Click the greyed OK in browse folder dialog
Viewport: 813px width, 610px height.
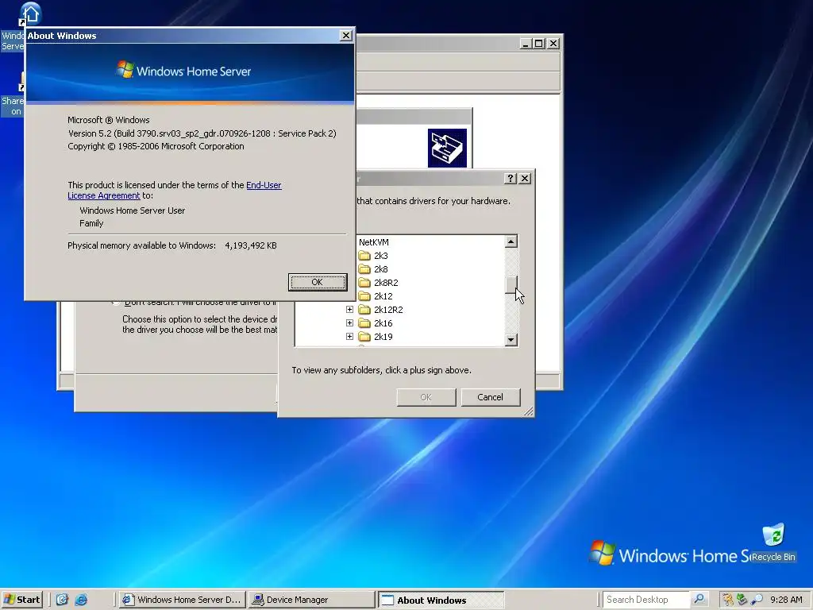point(426,397)
